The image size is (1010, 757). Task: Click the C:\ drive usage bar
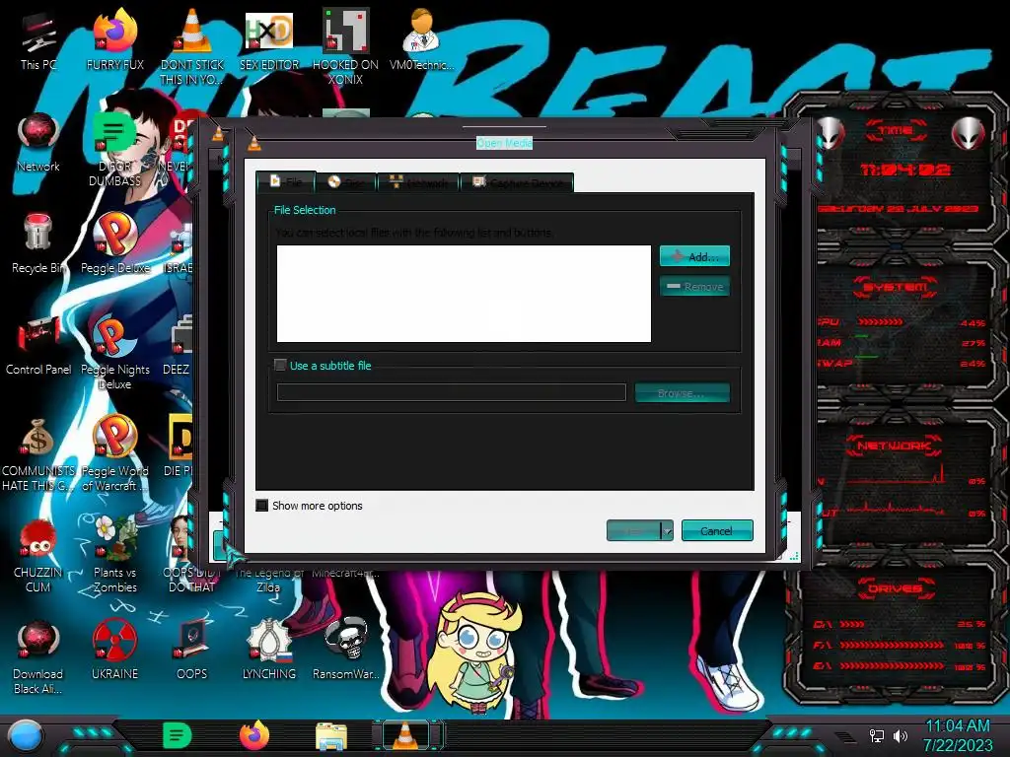coord(851,624)
